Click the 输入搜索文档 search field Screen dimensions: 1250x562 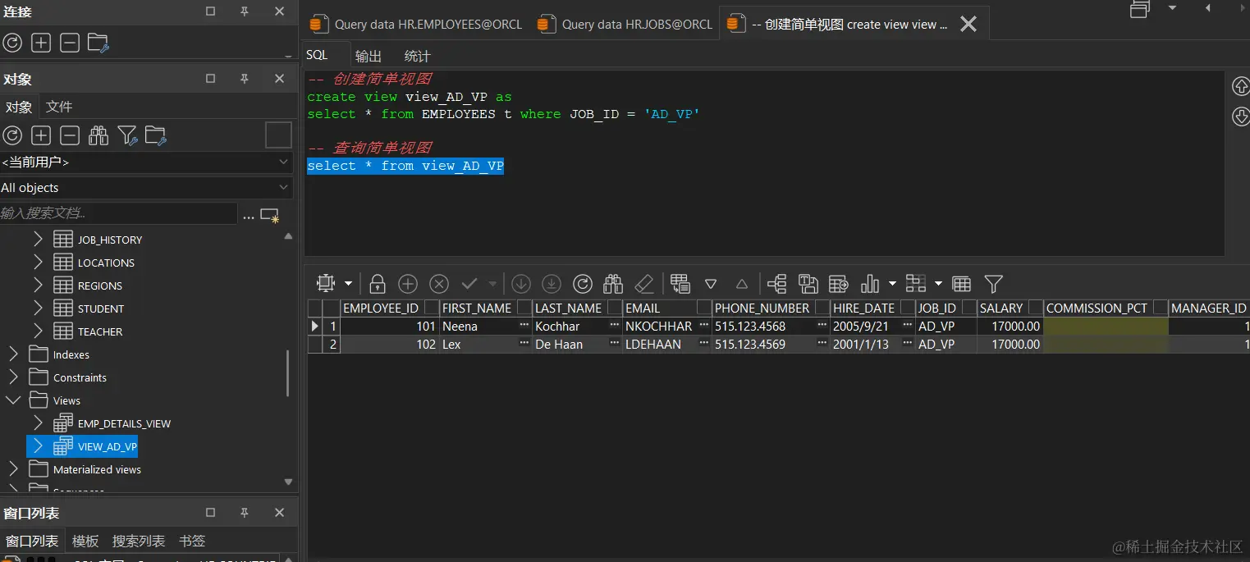(x=118, y=213)
